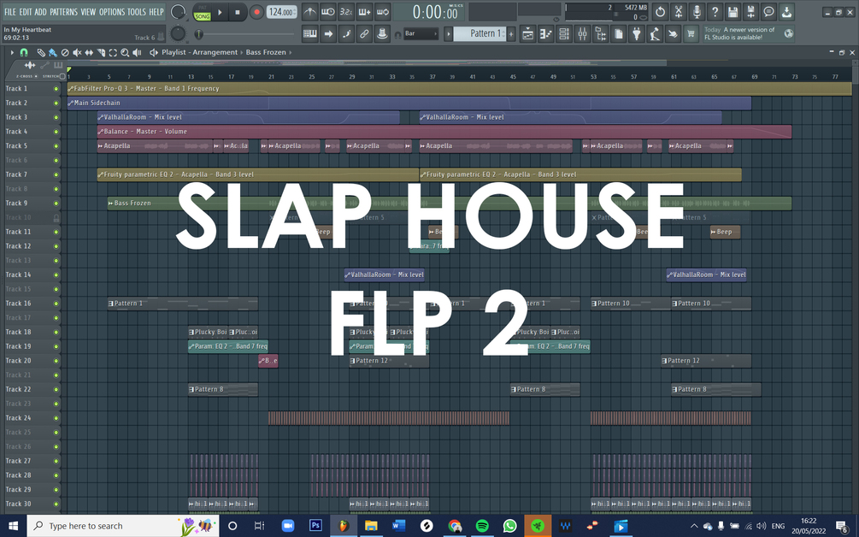Open FILE menu

[10, 11]
